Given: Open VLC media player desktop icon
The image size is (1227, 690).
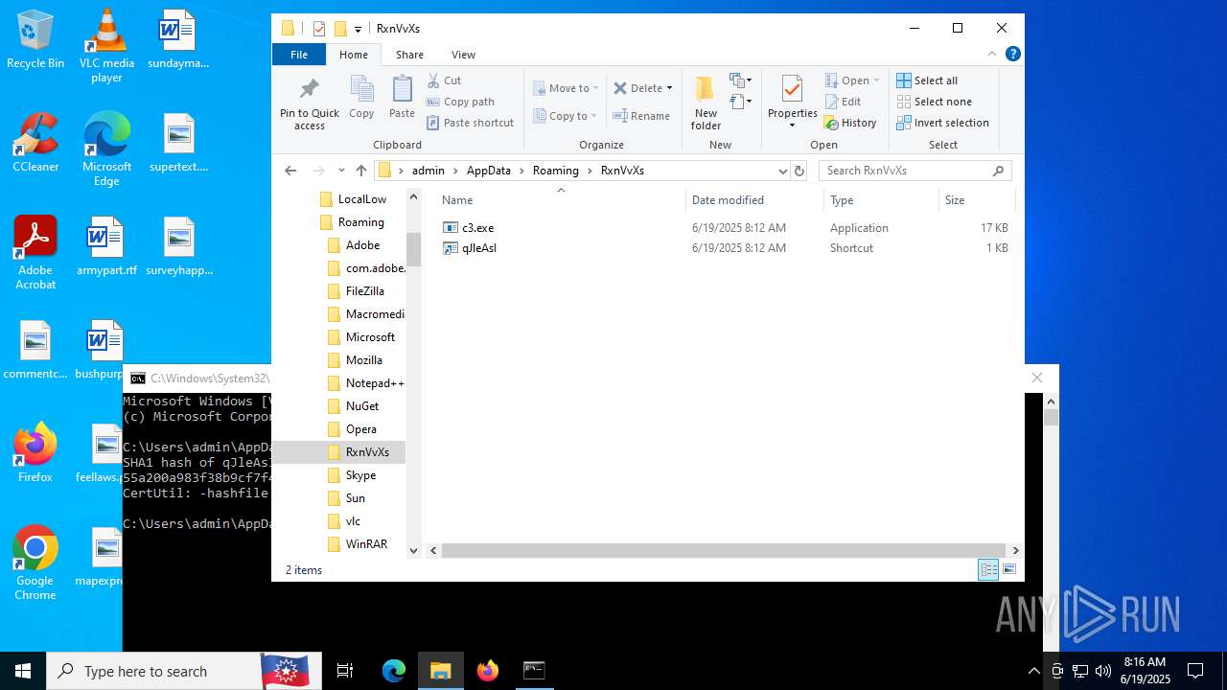Looking at the screenshot, I should tap(106, 46).
